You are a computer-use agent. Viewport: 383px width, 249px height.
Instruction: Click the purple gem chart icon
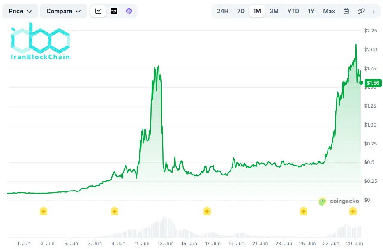click(x=129, y=11)
